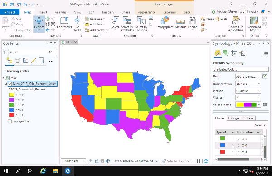Open the More options menu

(x=260, y=125)
